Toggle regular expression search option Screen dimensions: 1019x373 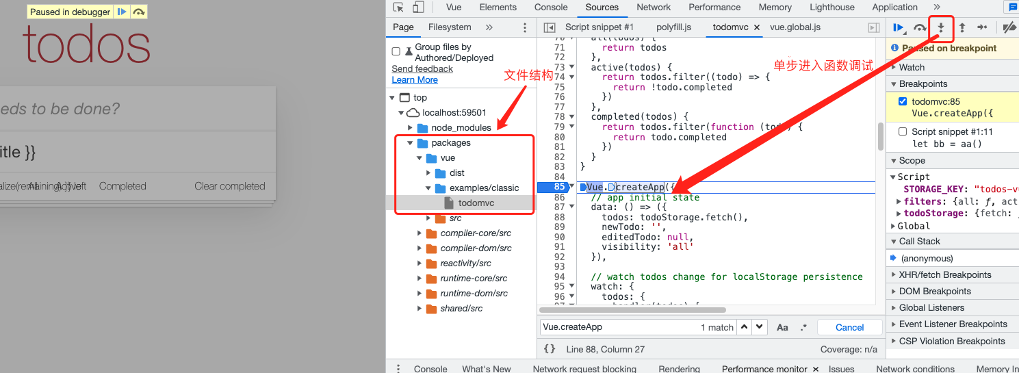coord(803,327)
